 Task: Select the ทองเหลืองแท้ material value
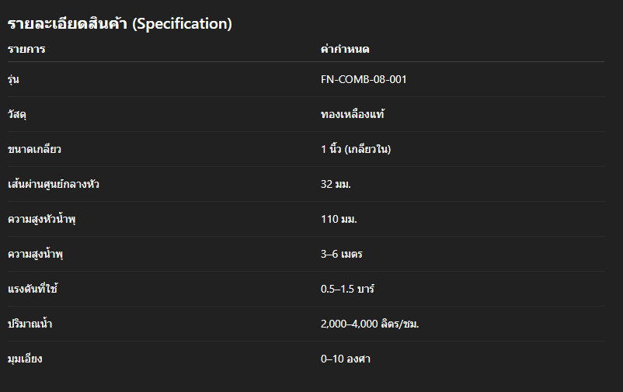coord(353,114)
